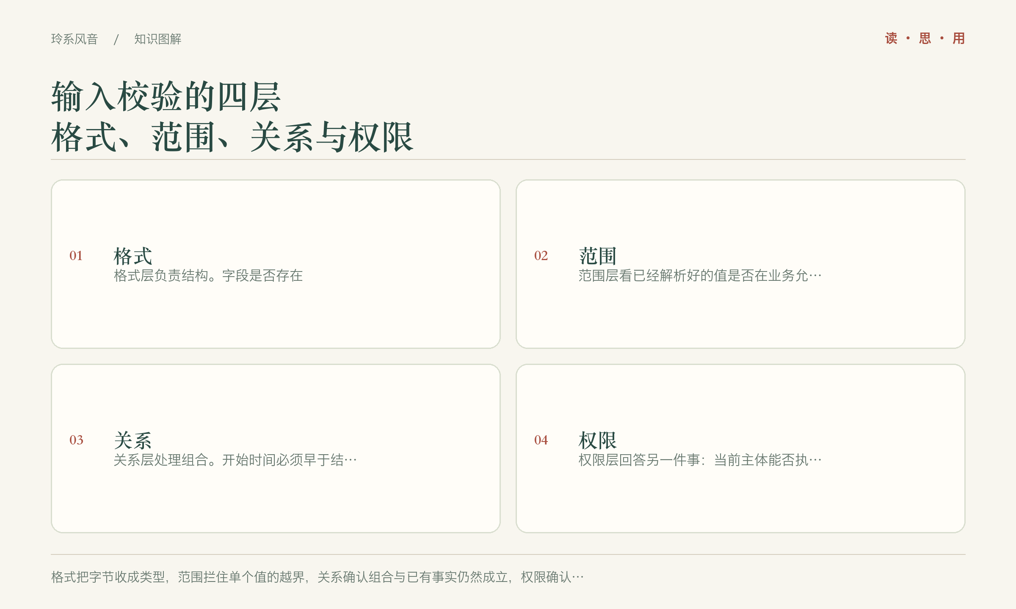The height and width of the screenshot is (609, 1016).
Task: Click the 格式 card heading
Action: pos(133,256)
